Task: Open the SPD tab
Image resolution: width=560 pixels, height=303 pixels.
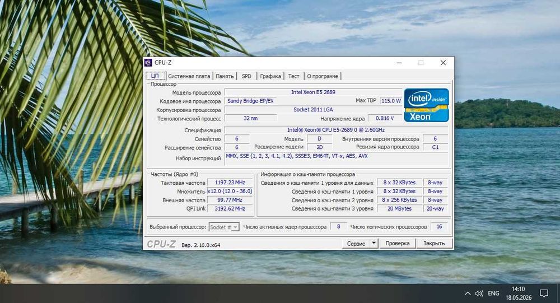Action: click(246, 76)
